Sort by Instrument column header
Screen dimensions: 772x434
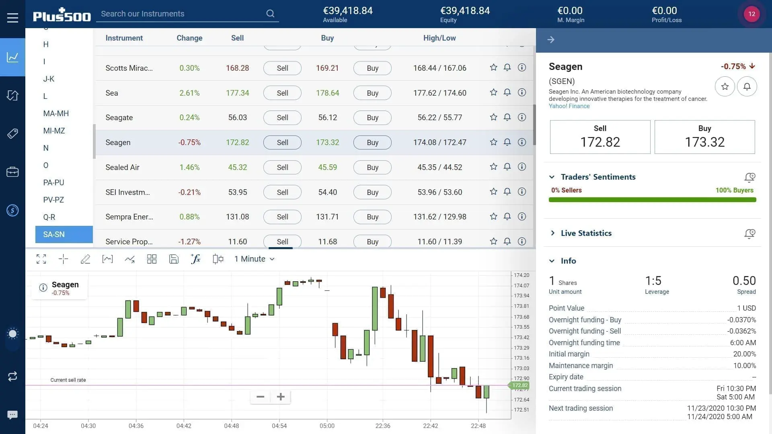click(124, 38)
